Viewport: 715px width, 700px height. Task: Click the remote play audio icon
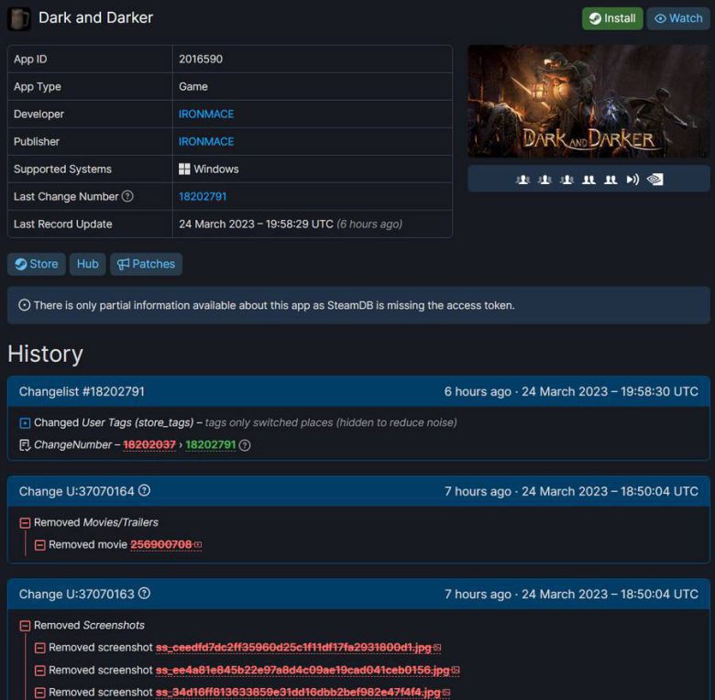tap(632, 180)
